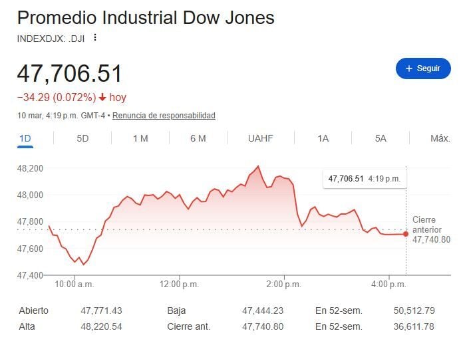The width and height of the screenshot is (461, 345).
Task: Switch to the 5D range tab
Action: pos(82,138)
